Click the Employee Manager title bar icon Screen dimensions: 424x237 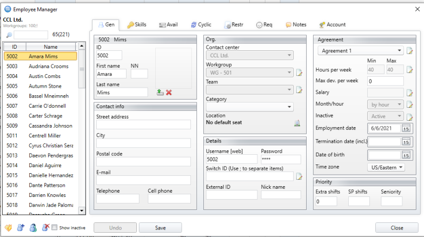(8, 9)
